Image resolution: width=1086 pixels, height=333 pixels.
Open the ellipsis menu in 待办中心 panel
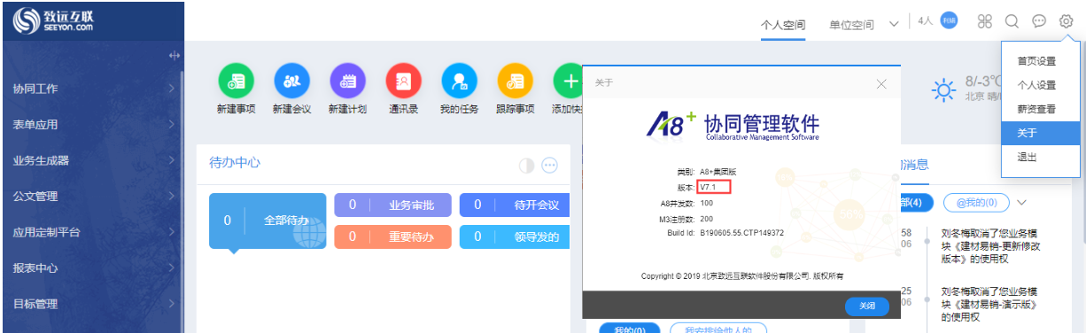pos(549,165)
